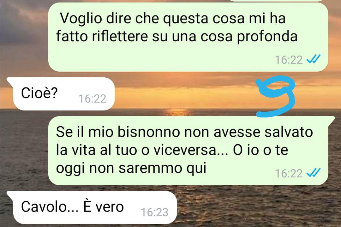Screen dimensions: 341x227
Task: Click the 16:23 timestamp on "Cavolo" message
Action: (x=155, y=212)
